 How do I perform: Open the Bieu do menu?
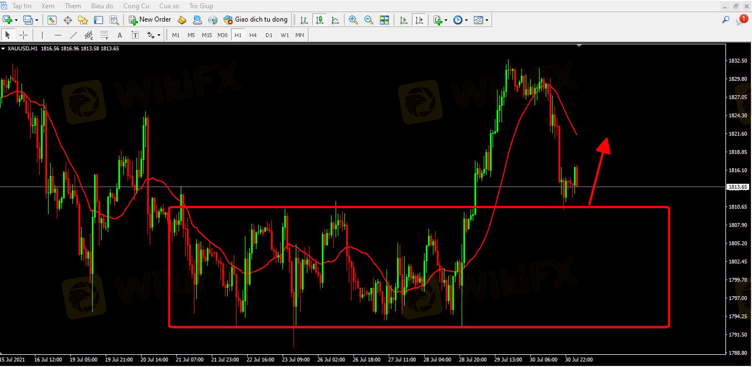pyautogui.click(x=102, y=6)
